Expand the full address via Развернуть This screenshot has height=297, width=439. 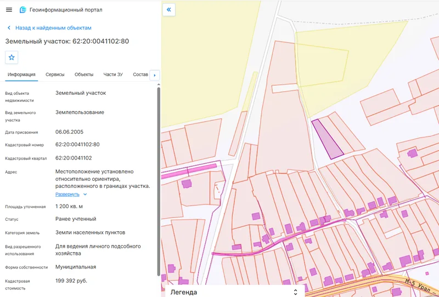[67, 195]
